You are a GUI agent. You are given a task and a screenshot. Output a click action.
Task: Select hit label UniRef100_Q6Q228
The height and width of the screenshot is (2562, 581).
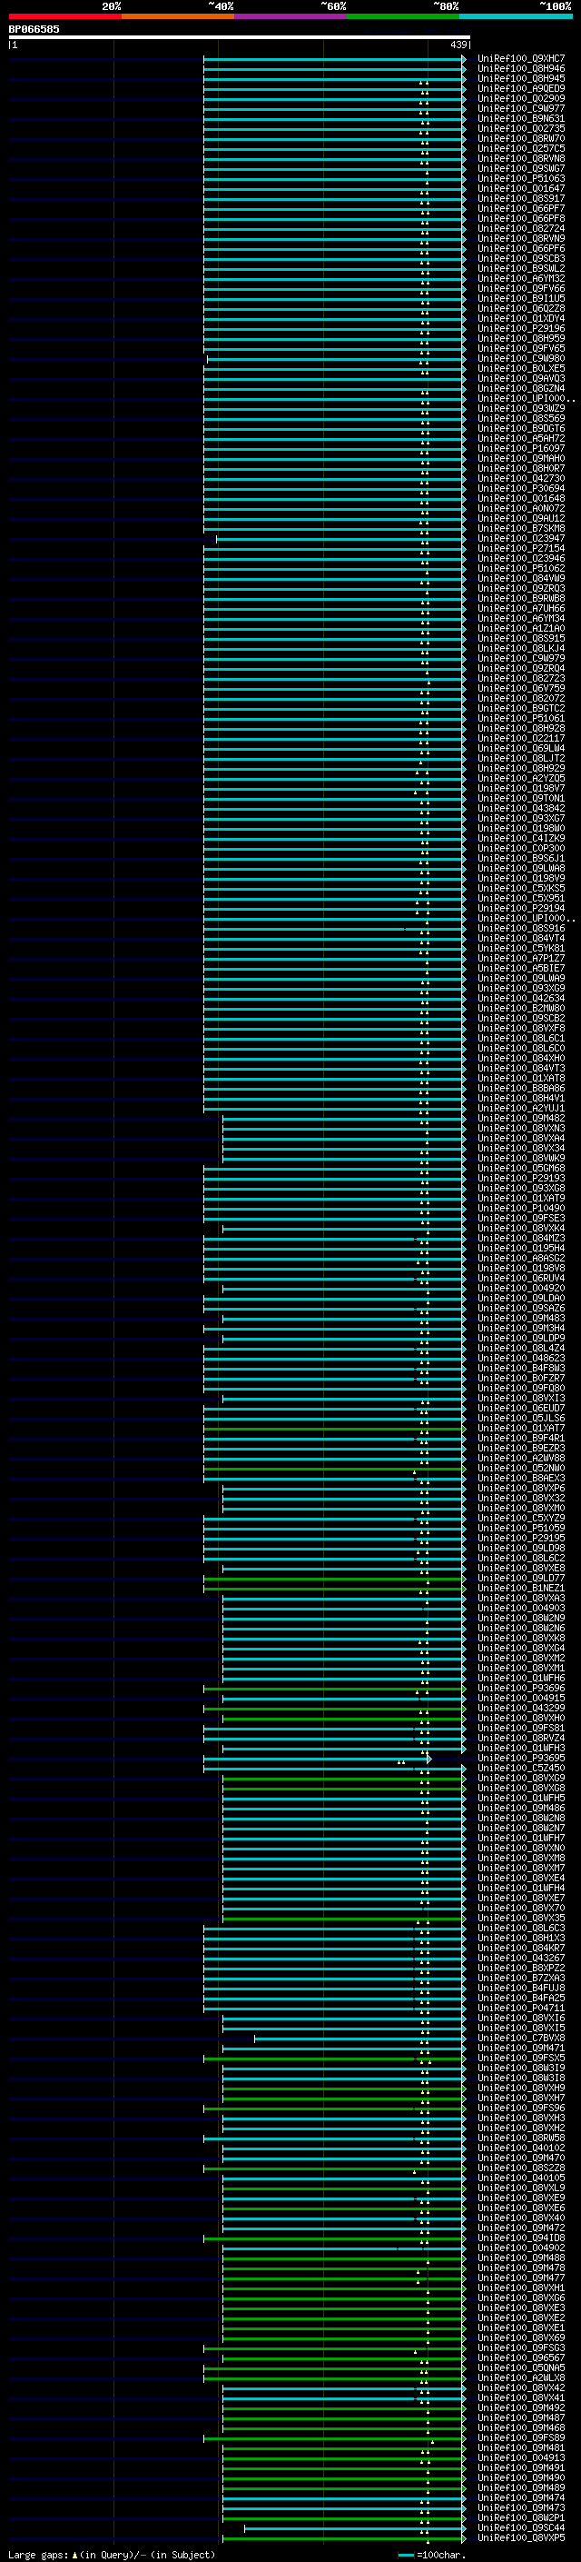coord(521,308)
